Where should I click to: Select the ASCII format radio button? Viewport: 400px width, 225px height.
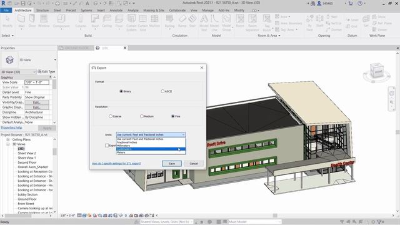[x=162, y=91]
